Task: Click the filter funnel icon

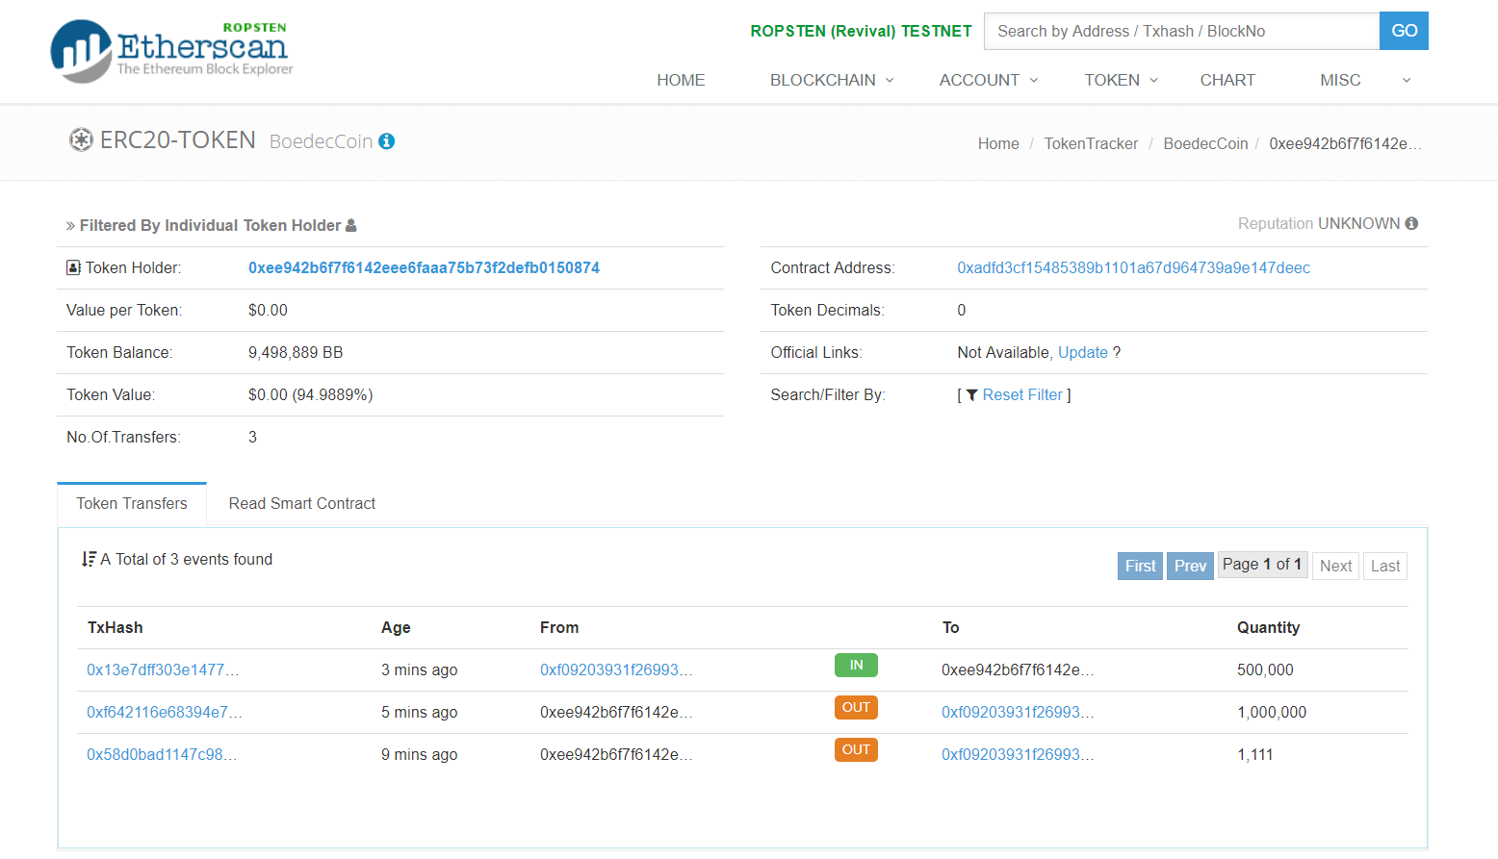Action: tap(971, 395)
